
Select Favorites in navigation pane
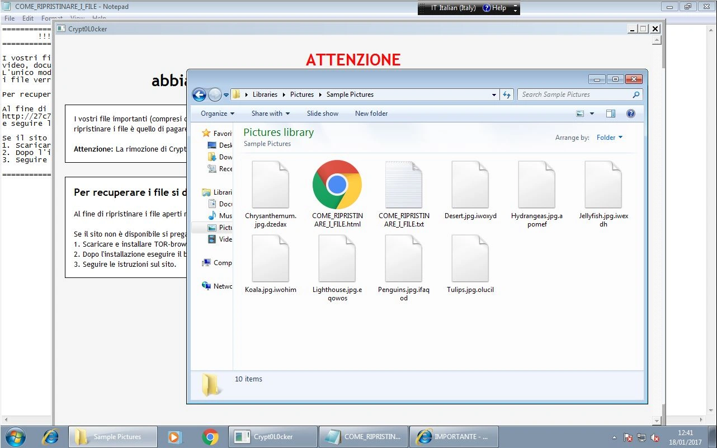coord(217,134)
